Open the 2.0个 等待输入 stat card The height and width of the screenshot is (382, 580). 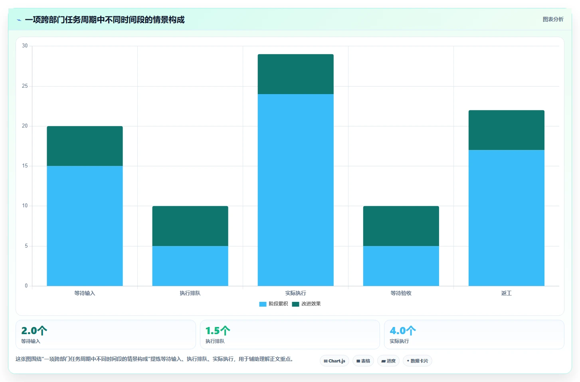tap(106, 335)
